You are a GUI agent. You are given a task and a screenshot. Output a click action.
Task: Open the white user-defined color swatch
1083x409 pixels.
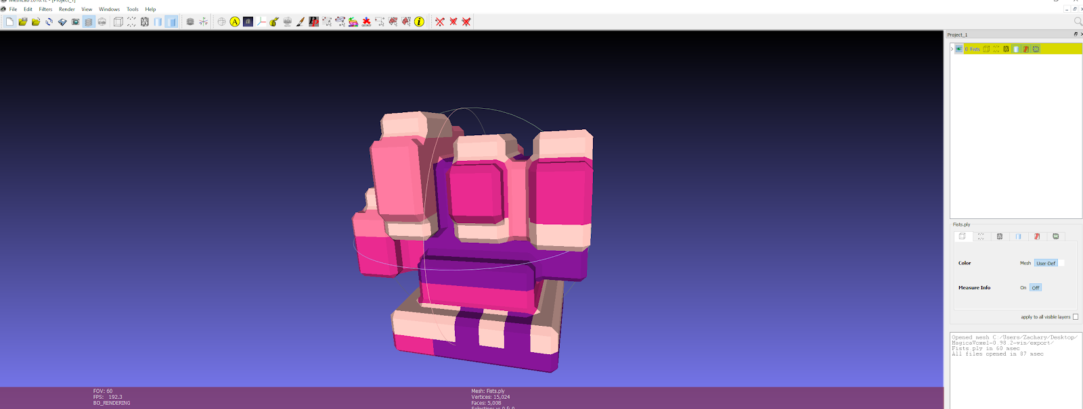[x=1061, y=263]
